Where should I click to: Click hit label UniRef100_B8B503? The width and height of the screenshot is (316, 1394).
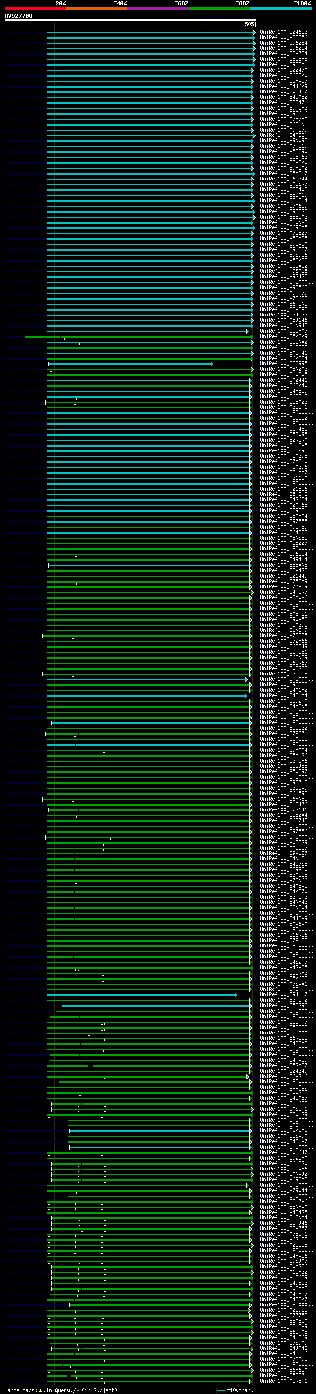(283, 217)
